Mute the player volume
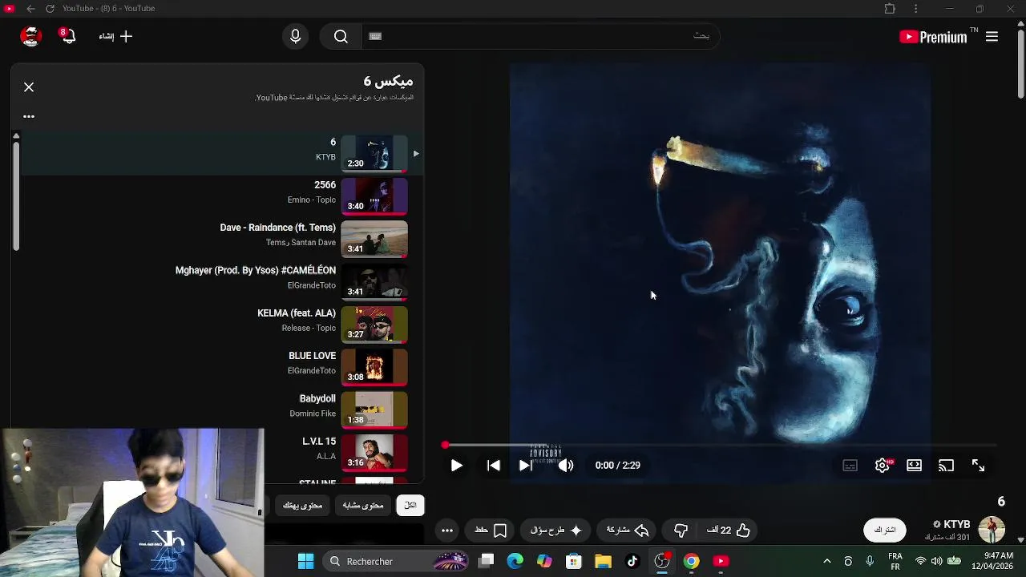The width and height of the screenshot is (1026, 577). point(566,466)
